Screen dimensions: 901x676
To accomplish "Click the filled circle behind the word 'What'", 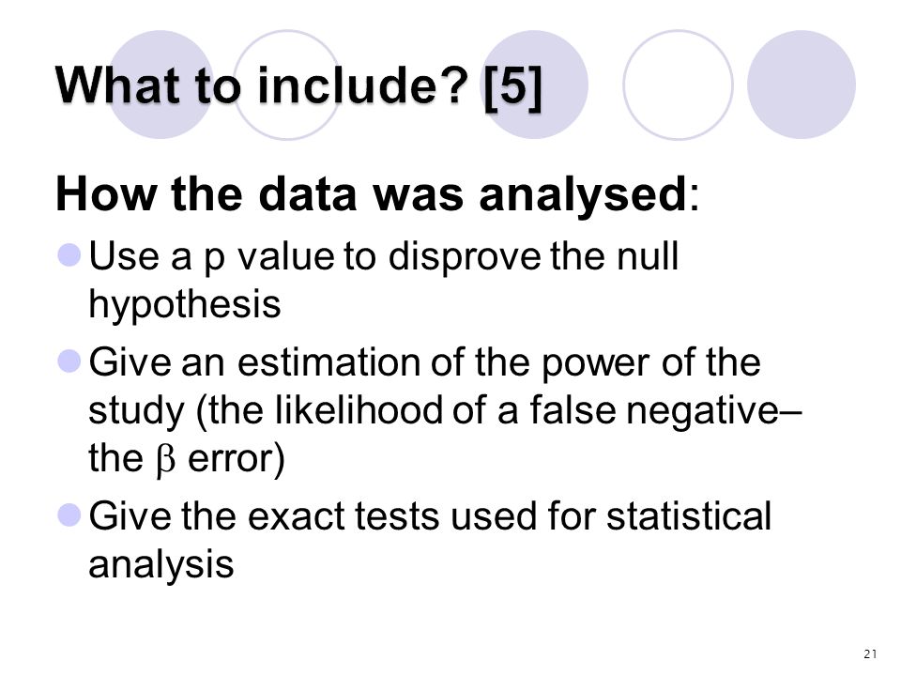I will (160, 84).
